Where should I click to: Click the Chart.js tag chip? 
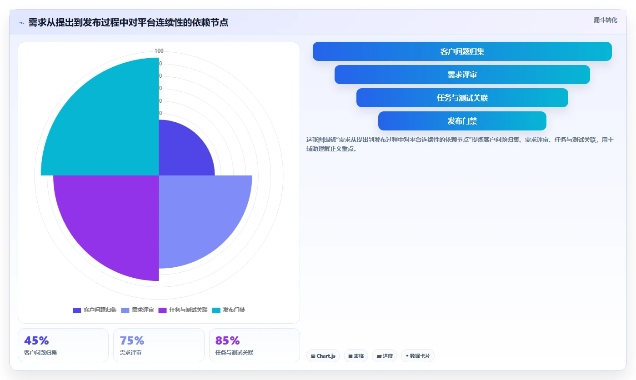tap(323, 356)
